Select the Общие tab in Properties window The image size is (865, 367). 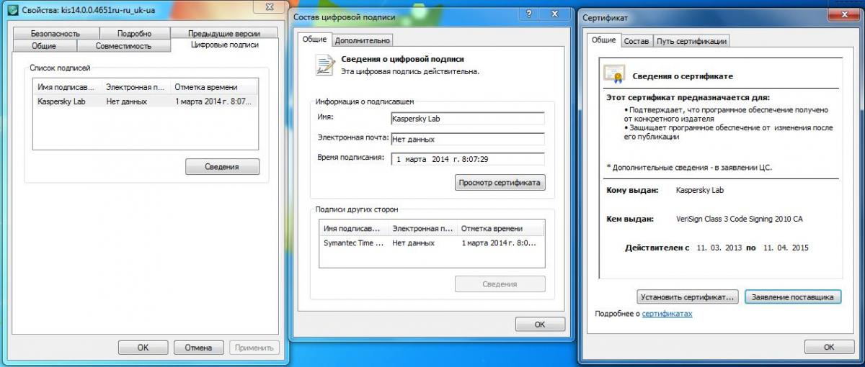(x=44, y=46)
